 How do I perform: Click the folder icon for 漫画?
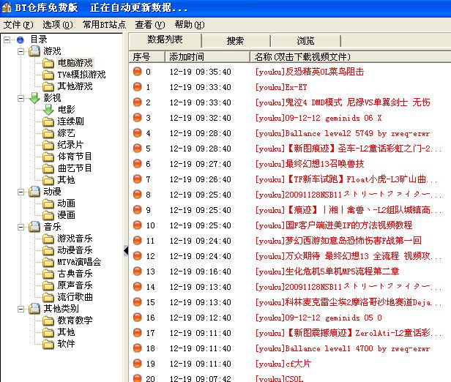coord(48,215)
